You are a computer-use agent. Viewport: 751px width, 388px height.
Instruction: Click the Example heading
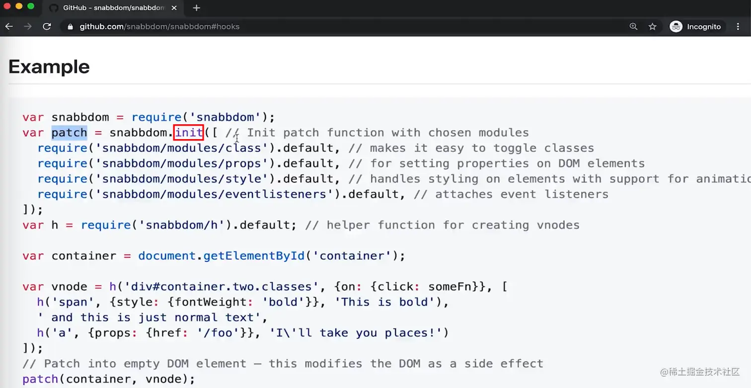[x=49, y=67]
